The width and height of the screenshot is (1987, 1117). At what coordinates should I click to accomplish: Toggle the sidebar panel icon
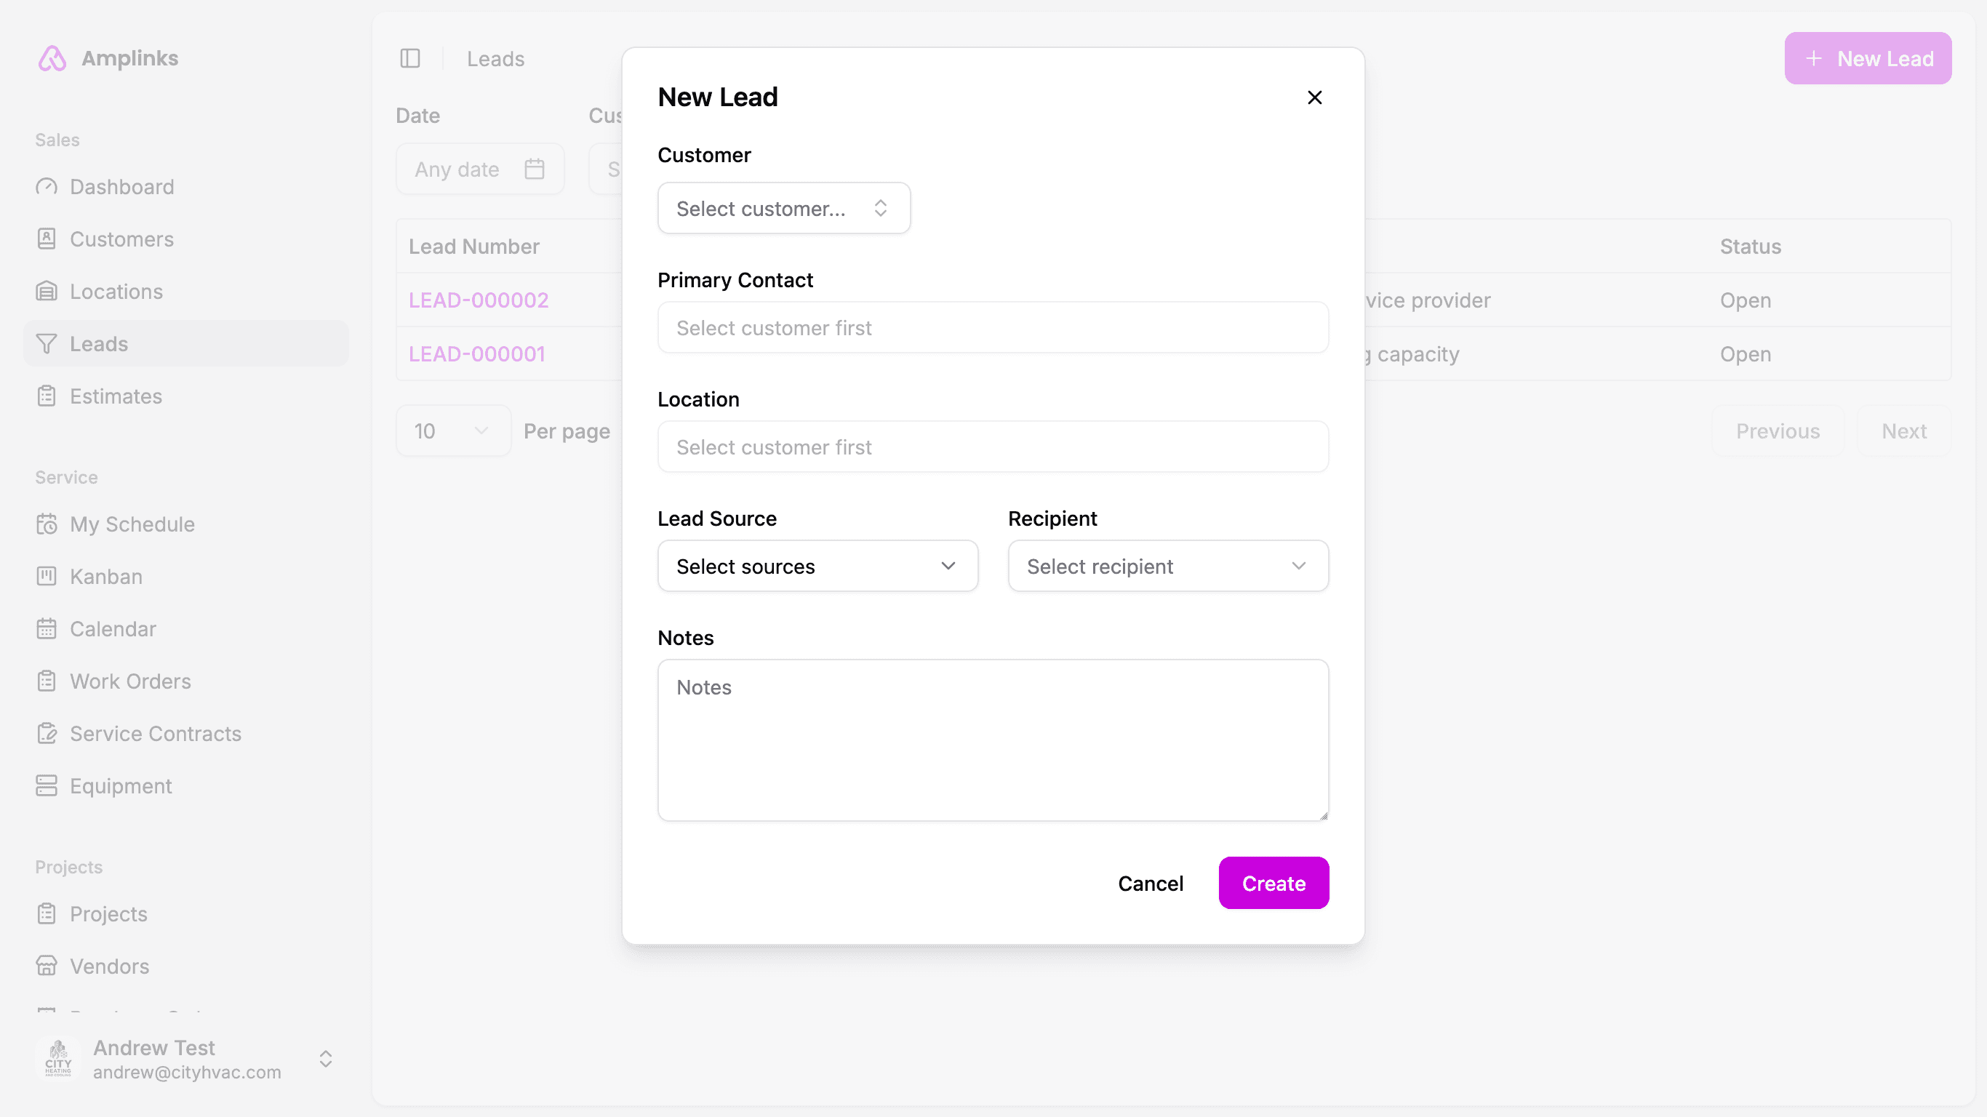[409, 59]
